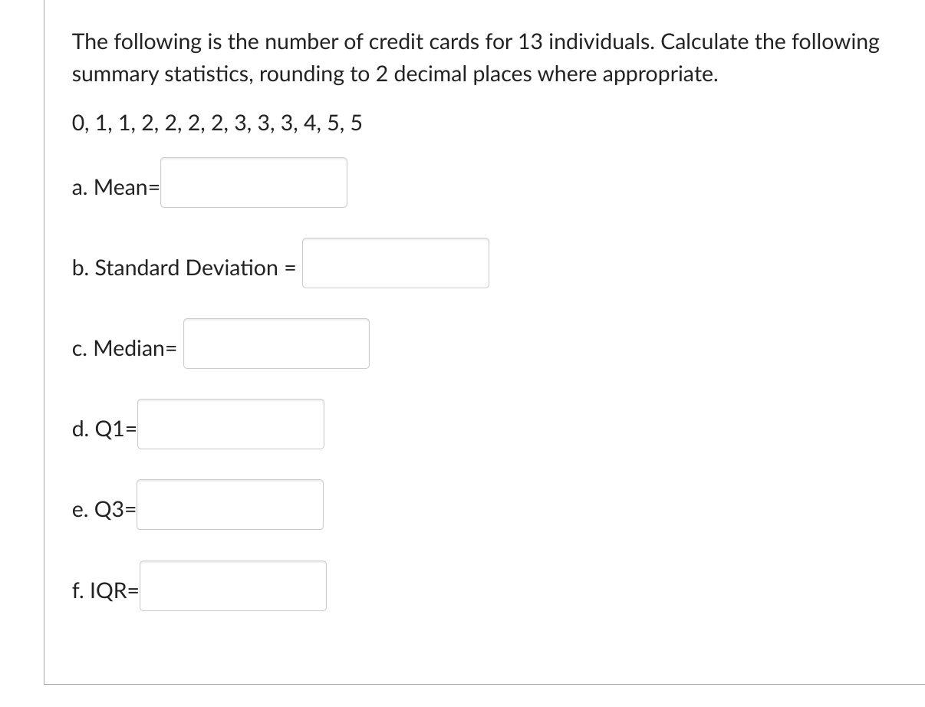Select the 'c. Median=' label text
Screen dimensions: 925x707
click(125, 349)
